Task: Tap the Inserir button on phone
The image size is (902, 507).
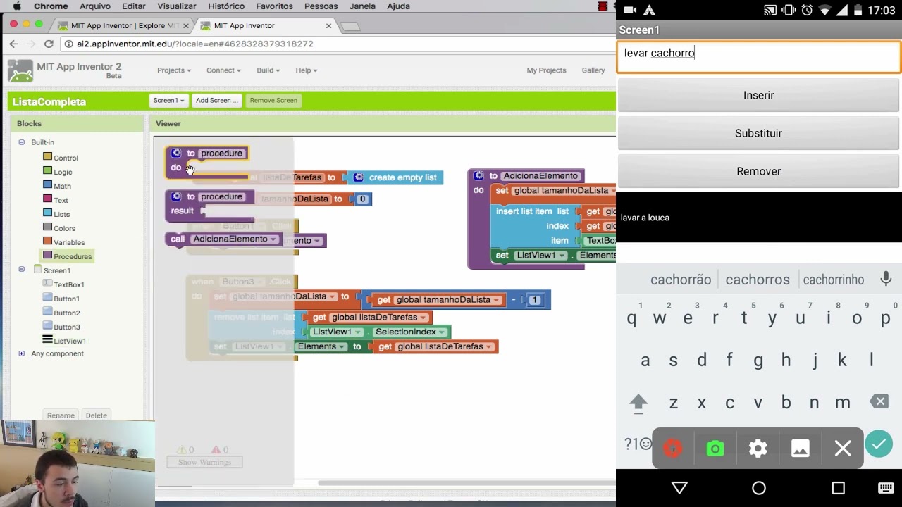Action: (x=759, y=95)
